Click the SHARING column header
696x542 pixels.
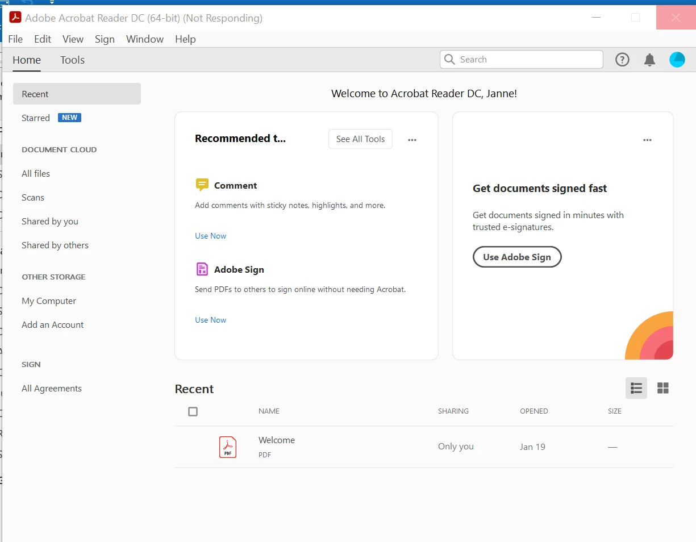(453, 411)
